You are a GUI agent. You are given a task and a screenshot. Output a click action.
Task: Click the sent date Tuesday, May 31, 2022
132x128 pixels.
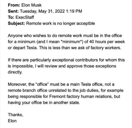(42, 11)
